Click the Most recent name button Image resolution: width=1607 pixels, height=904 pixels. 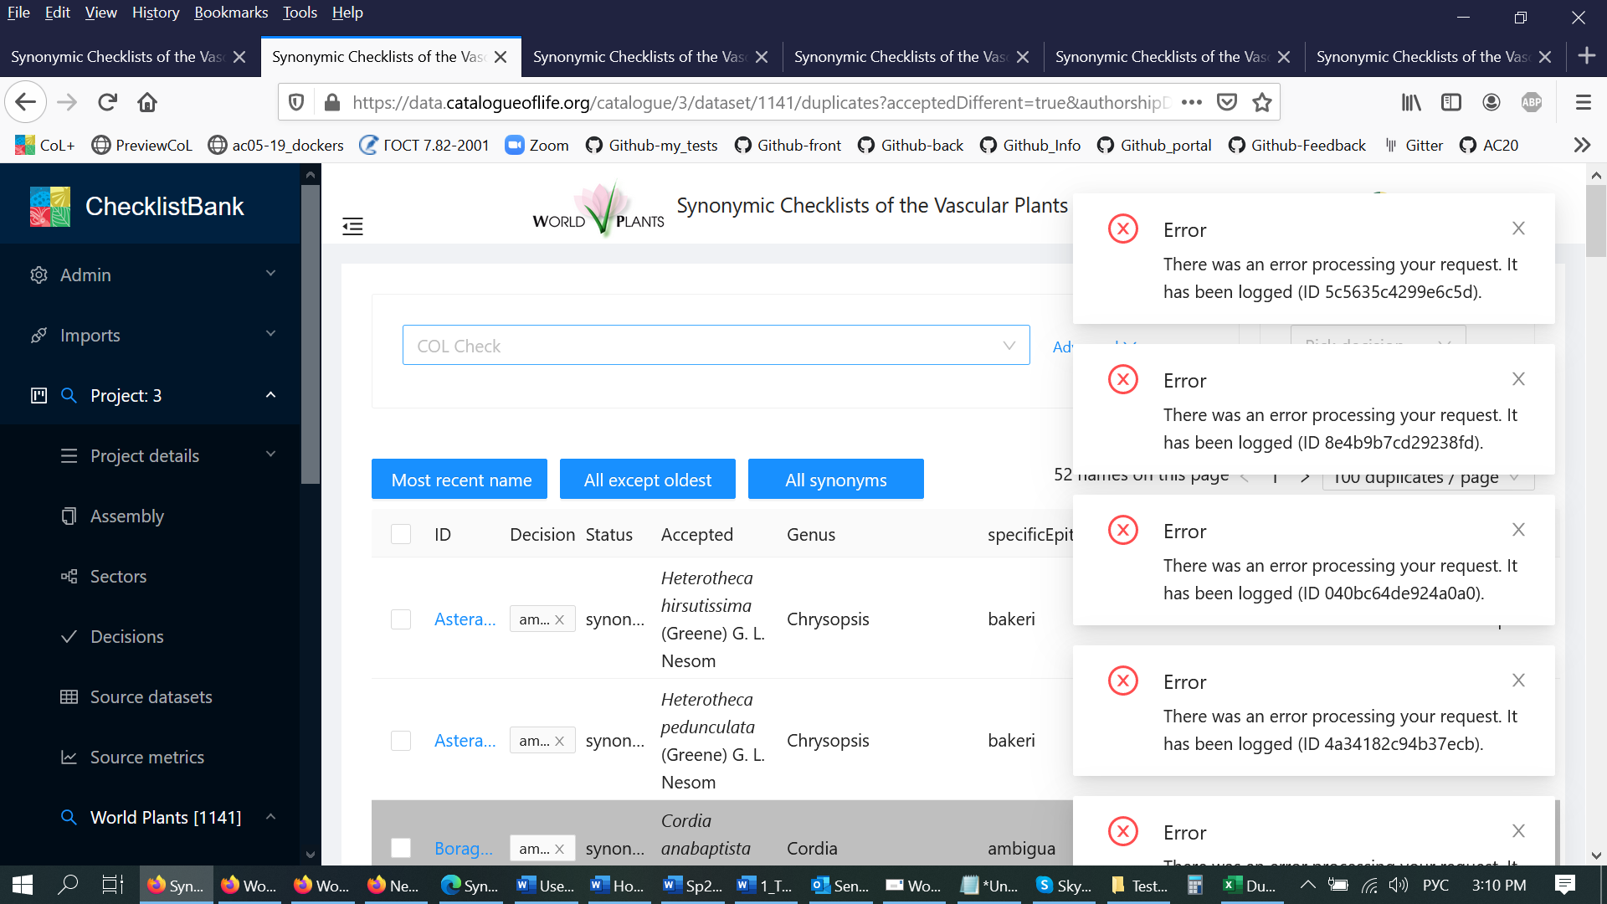coord(460,480)
